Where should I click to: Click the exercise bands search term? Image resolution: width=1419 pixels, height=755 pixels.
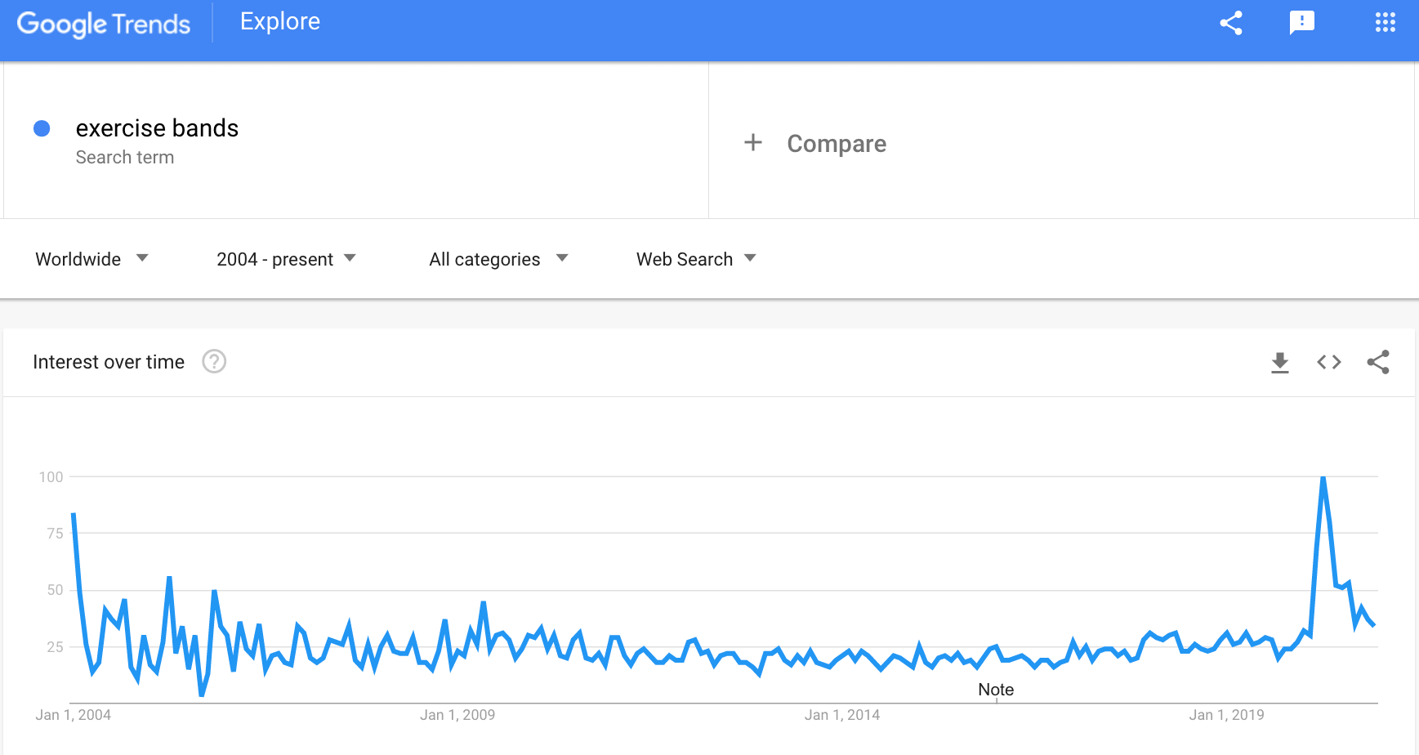[157, 128]
